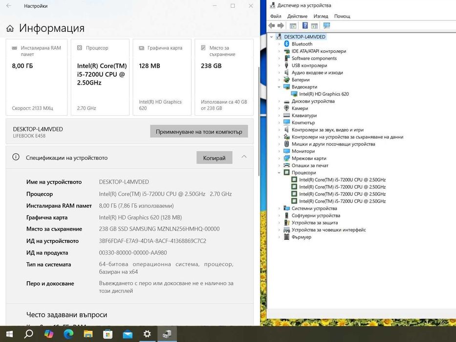
Task: Select the Батерии battery icon
Action: point(286,80)
